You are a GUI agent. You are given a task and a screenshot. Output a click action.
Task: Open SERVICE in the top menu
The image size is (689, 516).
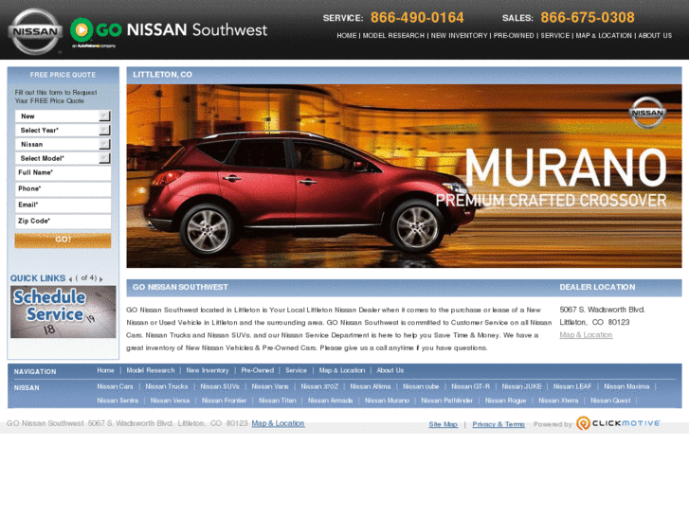click(555, 36)
